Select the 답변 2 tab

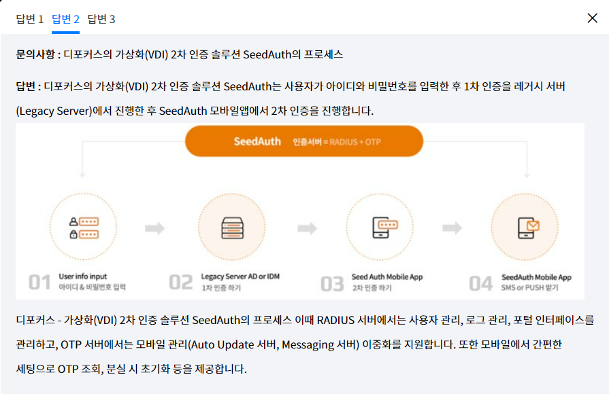click(x=65, y=19)
